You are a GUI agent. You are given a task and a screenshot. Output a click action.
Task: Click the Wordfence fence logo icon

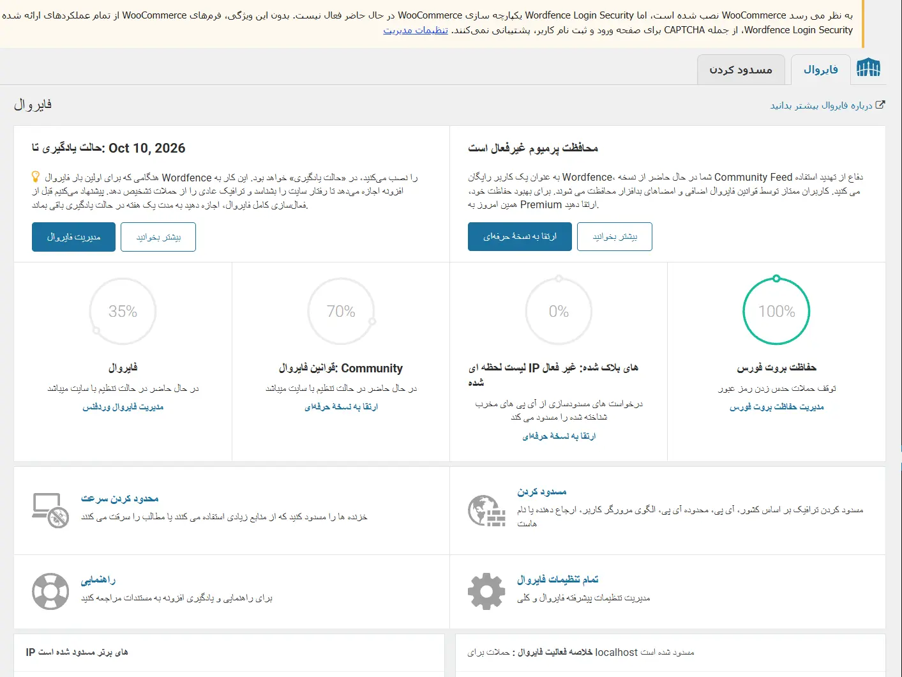coord(868,68)
